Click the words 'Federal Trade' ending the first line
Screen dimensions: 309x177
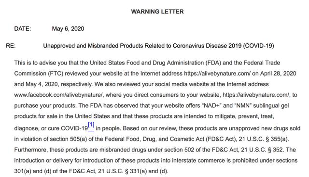(x=262, y=63)
